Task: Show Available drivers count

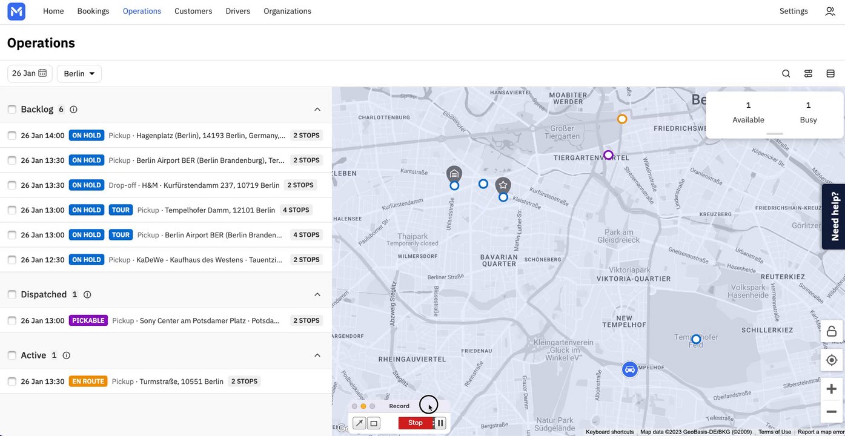Action: (748, 113)
